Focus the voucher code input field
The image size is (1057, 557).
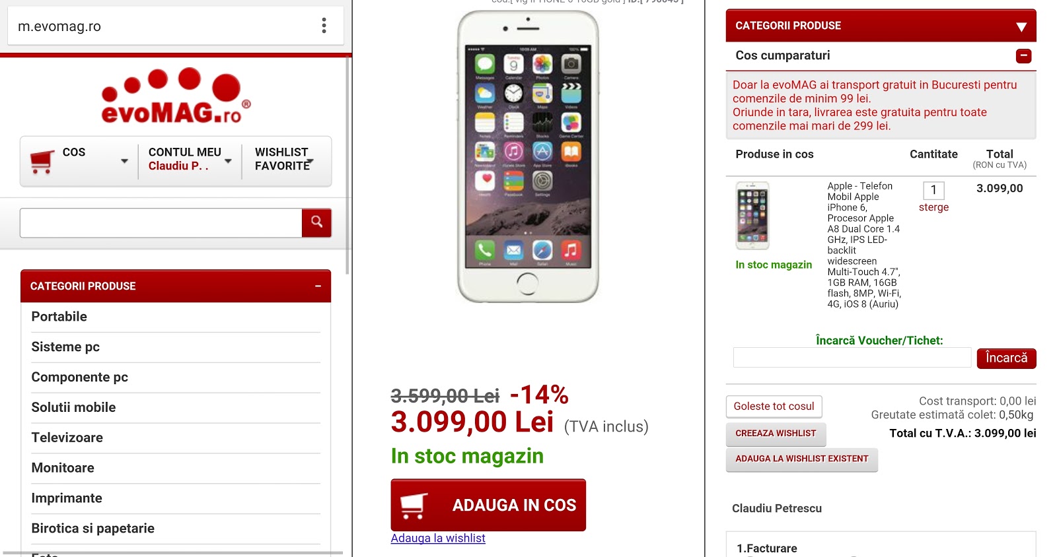click(x=852, y=358)
